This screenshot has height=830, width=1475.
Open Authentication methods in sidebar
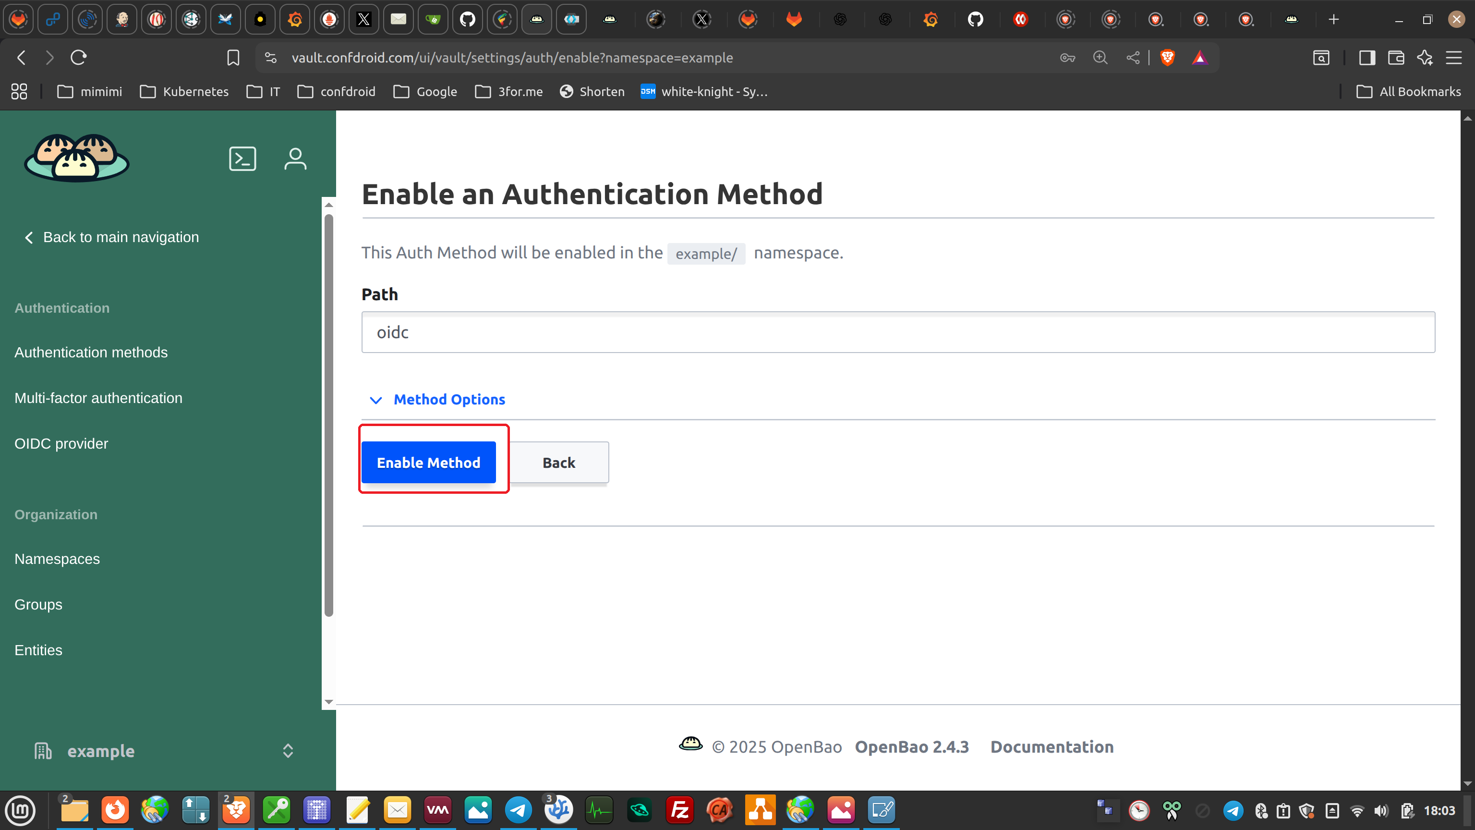click(91, 352)
